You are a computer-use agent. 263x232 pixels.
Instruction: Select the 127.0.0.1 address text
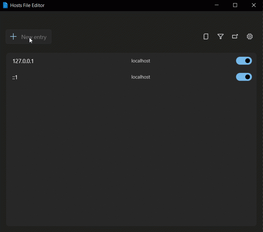(x=23, y=61)
